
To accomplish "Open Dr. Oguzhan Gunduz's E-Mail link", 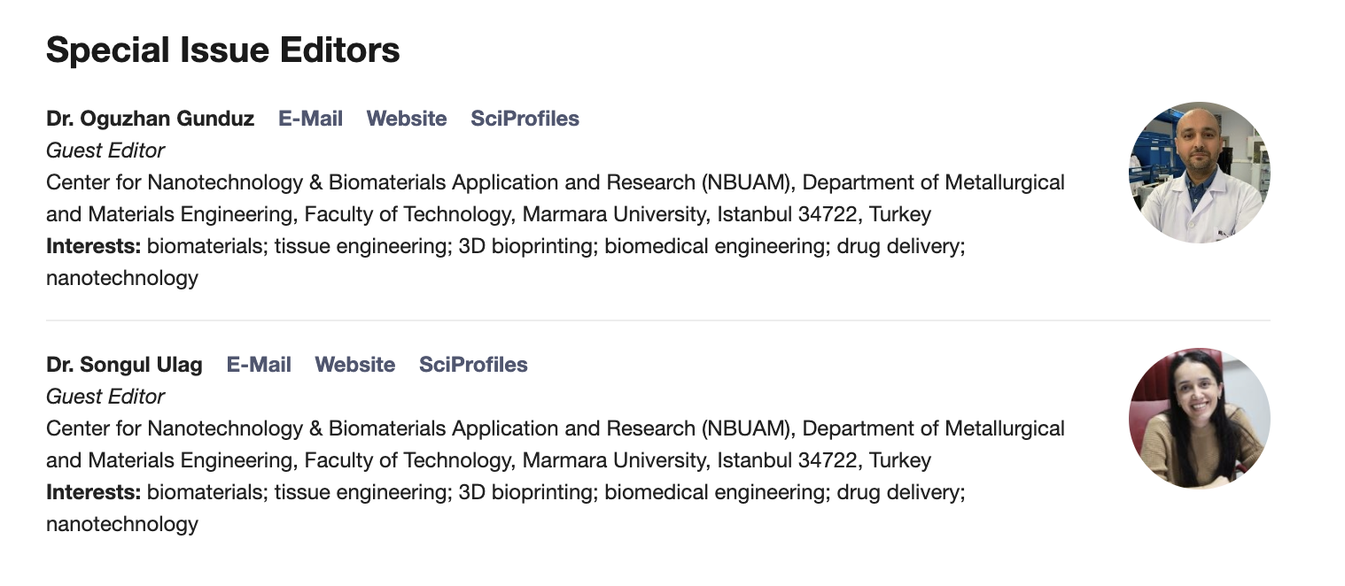I will coord(310,119).
